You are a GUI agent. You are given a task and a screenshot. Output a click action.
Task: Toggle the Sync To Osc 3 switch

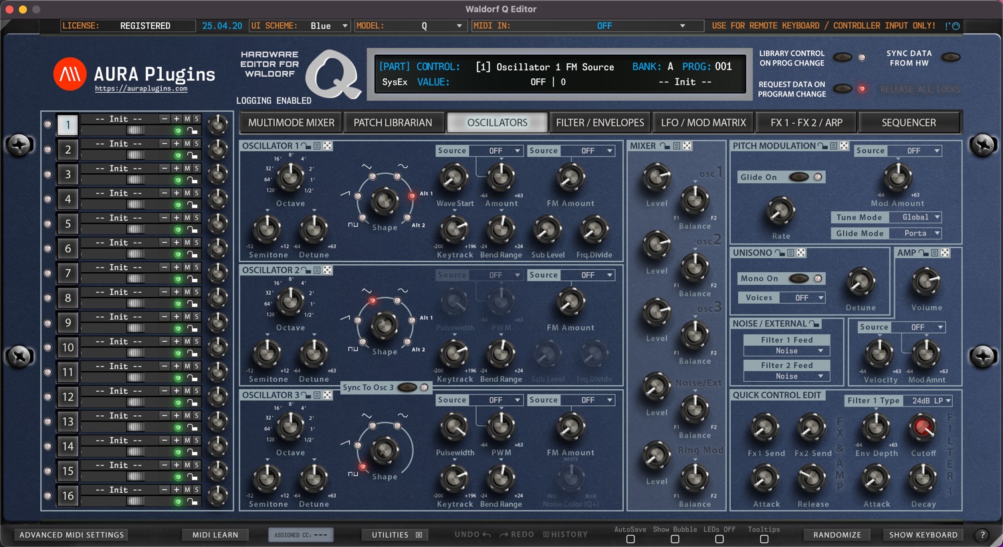point(407,388)
